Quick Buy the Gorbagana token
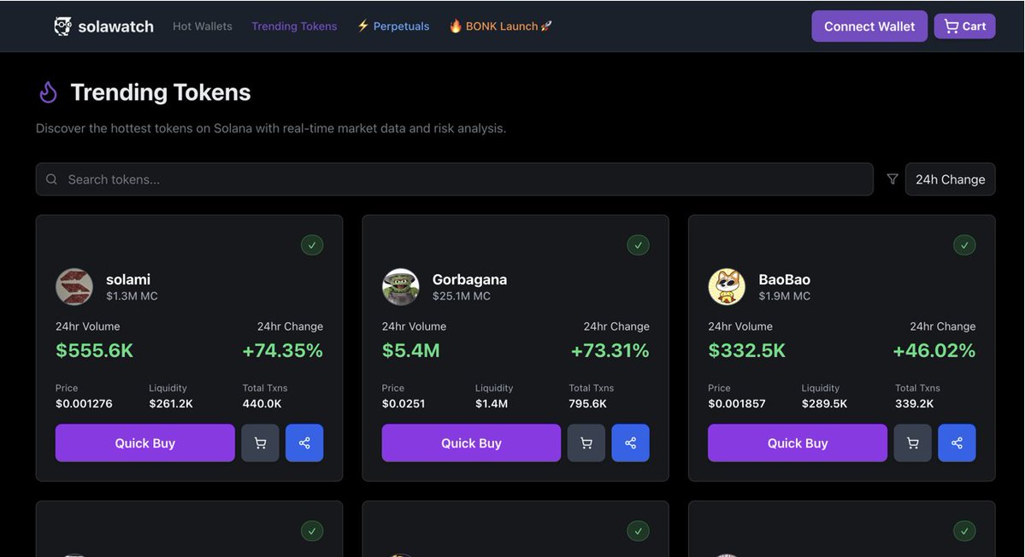Viewport: 1025px width, 557px height. pyautogui.click(x=471, y=443)
